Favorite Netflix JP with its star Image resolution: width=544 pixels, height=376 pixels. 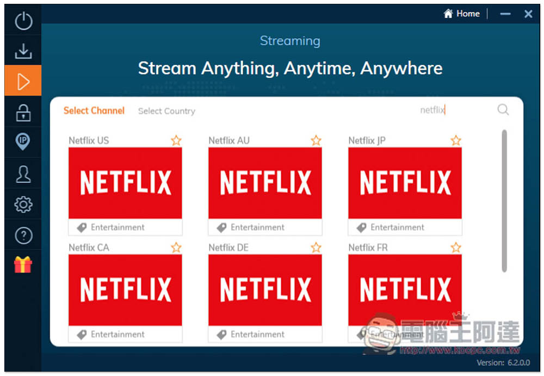tap(456, 140)
